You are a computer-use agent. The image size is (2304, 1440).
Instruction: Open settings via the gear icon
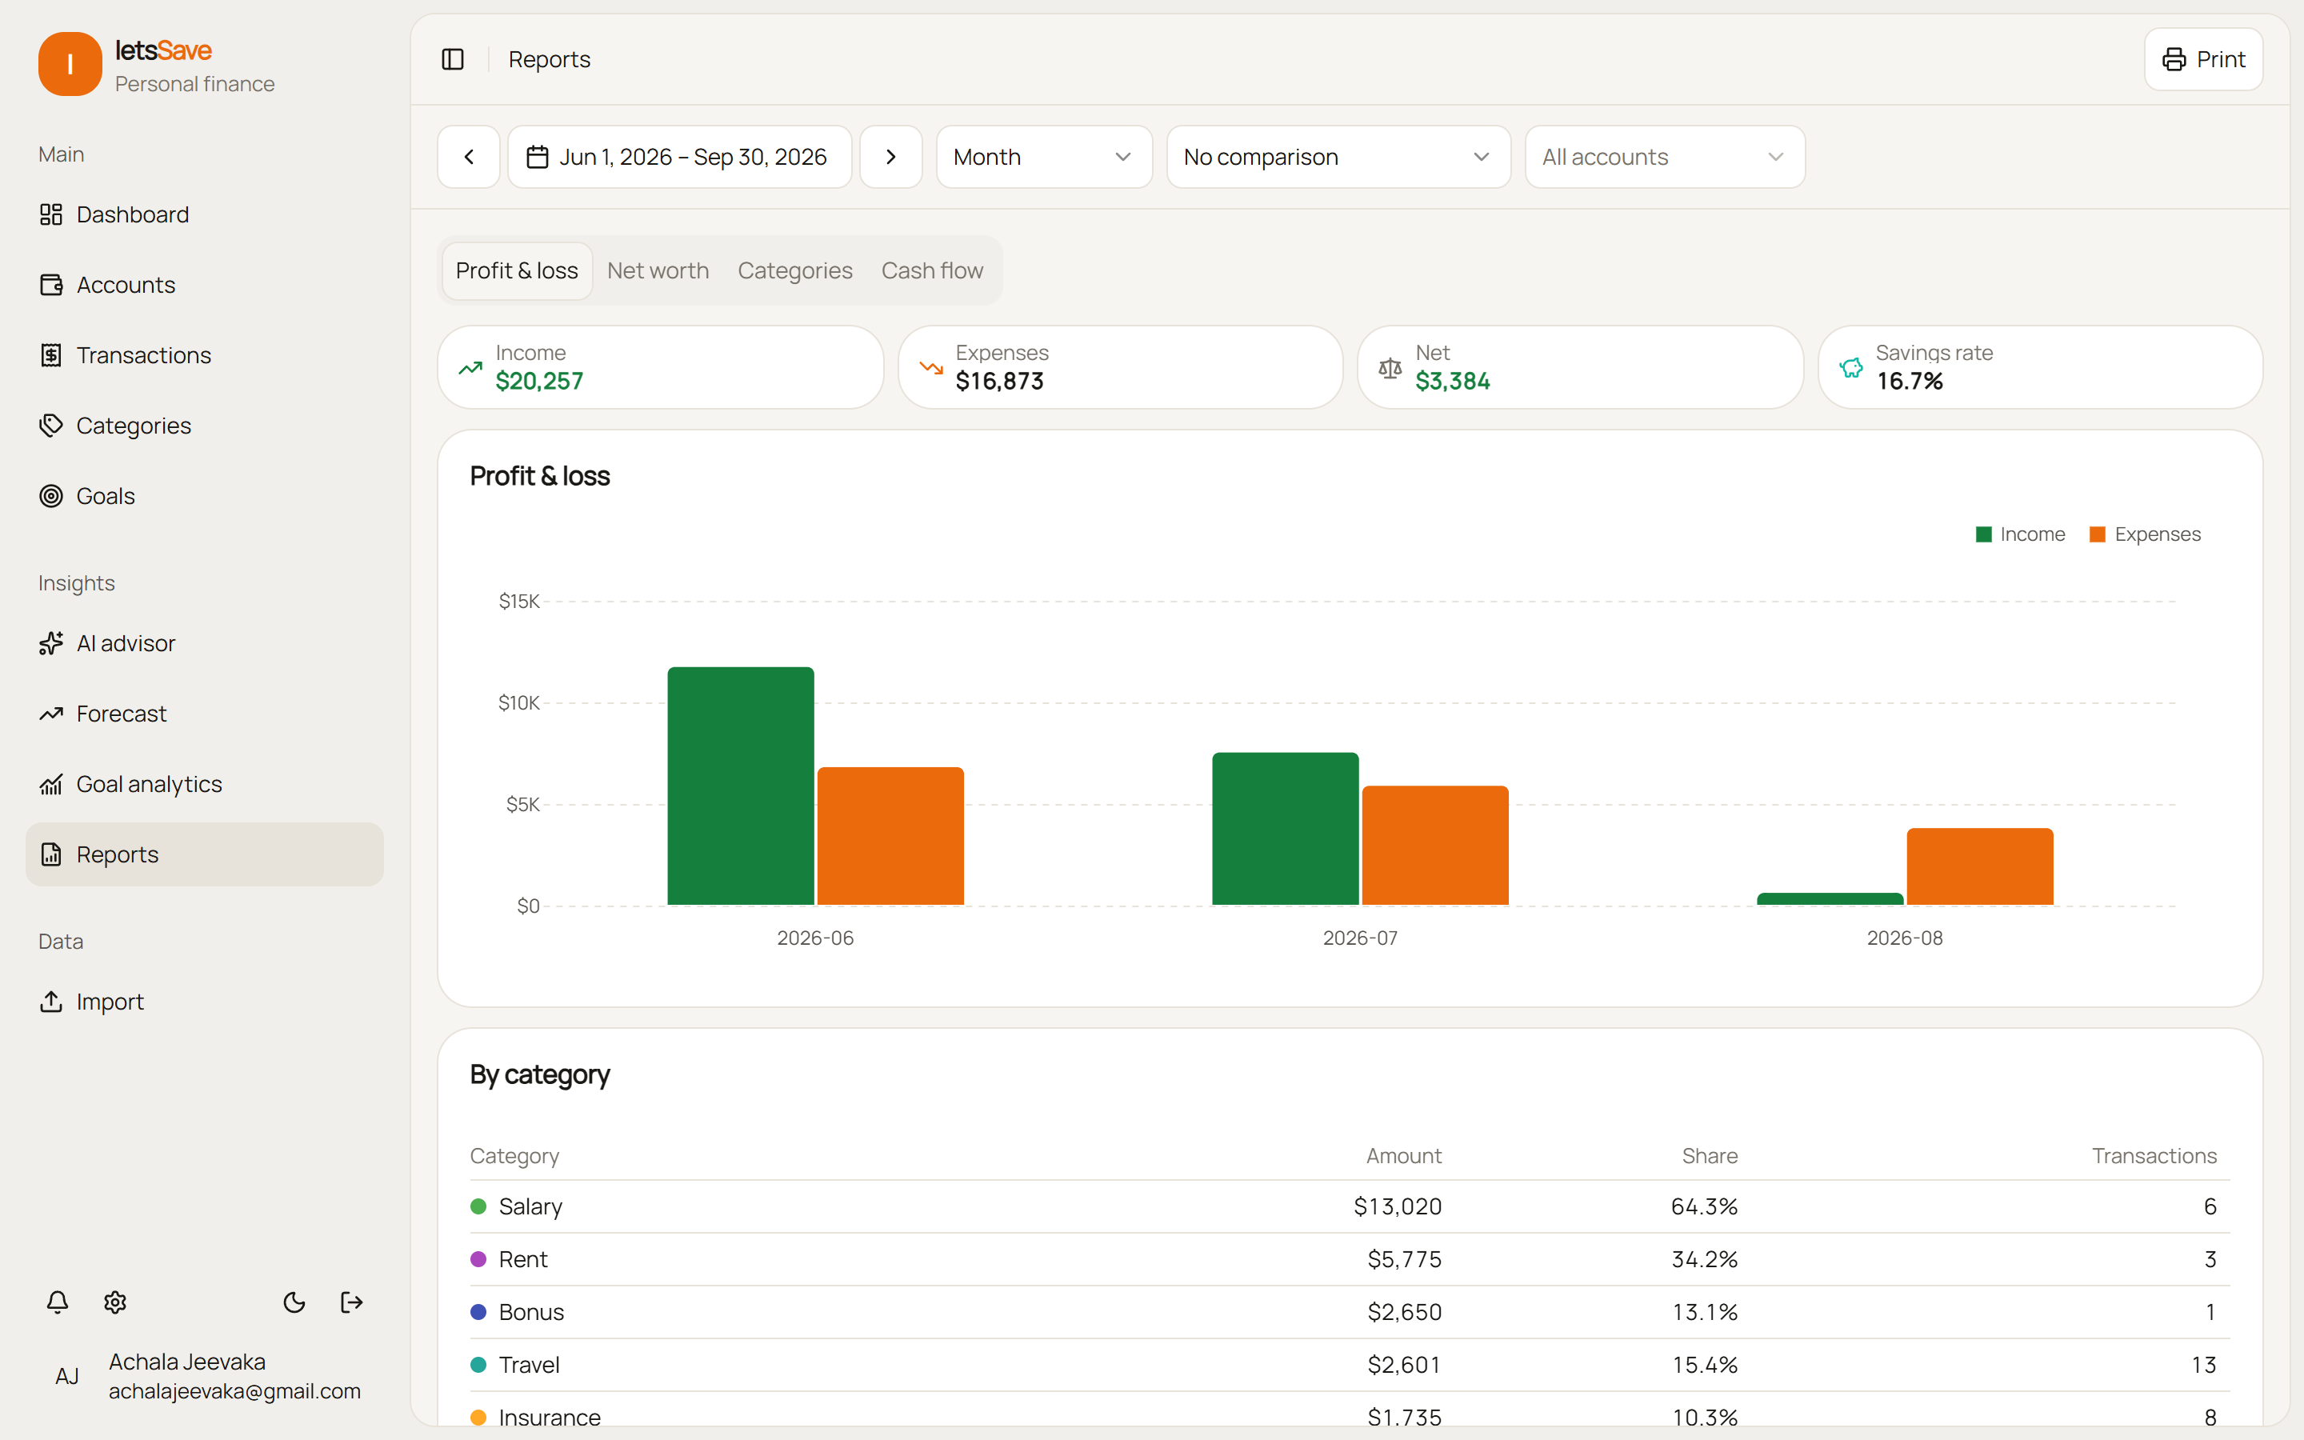tap(115, 1302)
